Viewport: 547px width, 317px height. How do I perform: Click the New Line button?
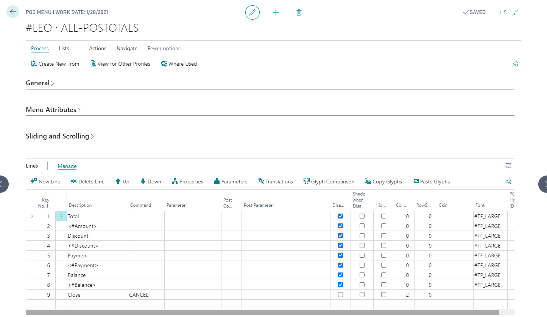[x=45, y=182]
